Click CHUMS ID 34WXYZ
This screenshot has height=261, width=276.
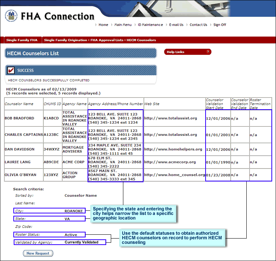click(x=51, y=149)
